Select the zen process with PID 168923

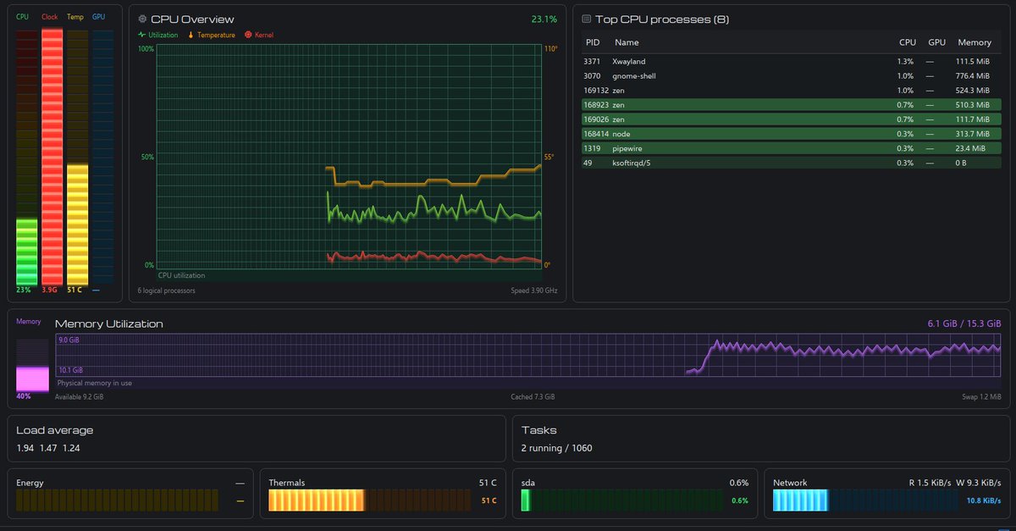[791, 105]
